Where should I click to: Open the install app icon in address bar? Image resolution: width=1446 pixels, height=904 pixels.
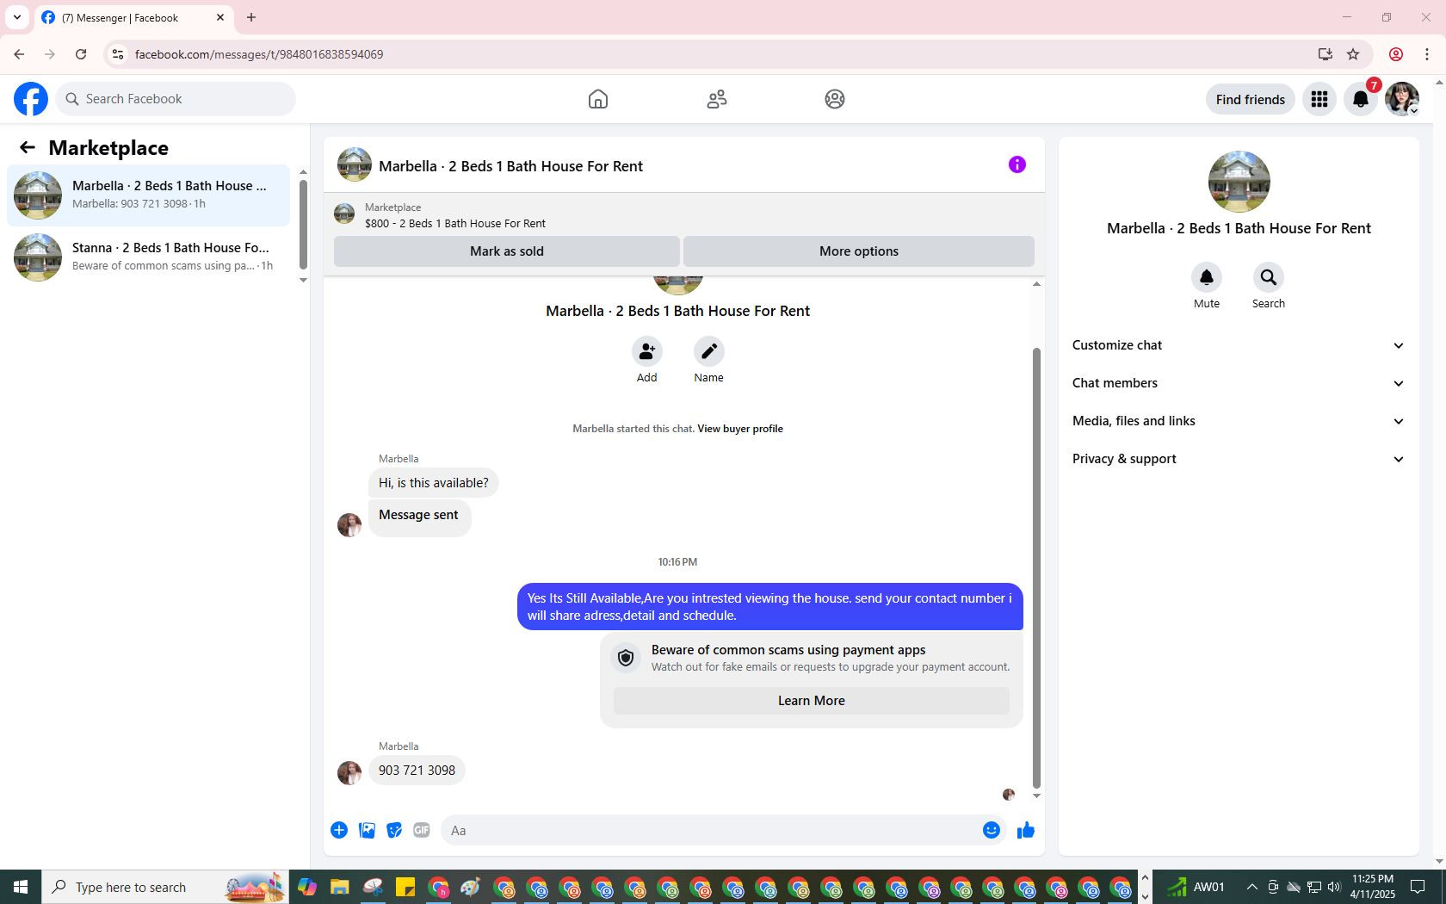[x=1325, y=54]
